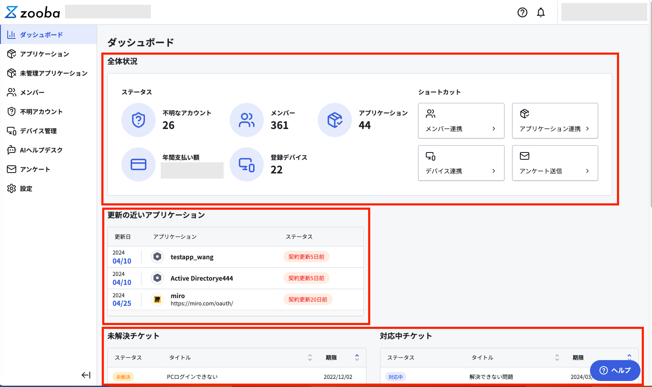
Task: Click the chevron on アンケート送信 card
Action: pos(587,171)
